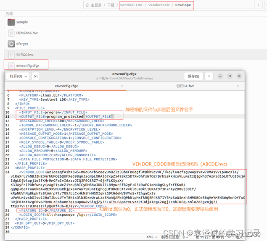Click the PLATFORM Linux.ELF line
Image resolution: width=267 pixels, height=241 pixels.
tap(51, 95)
